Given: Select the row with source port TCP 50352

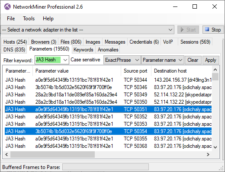Looking at the screenshot, I should [x=108, y=117].
